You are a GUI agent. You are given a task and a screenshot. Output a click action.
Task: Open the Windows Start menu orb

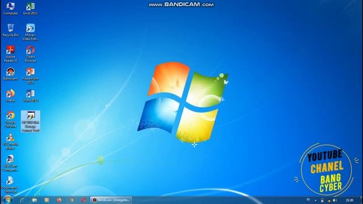[7, 200]
